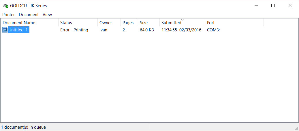This screenshot has width=299, height=131.
Task: Click the owner cell 'Ivan'
Action: click(103, 30)
